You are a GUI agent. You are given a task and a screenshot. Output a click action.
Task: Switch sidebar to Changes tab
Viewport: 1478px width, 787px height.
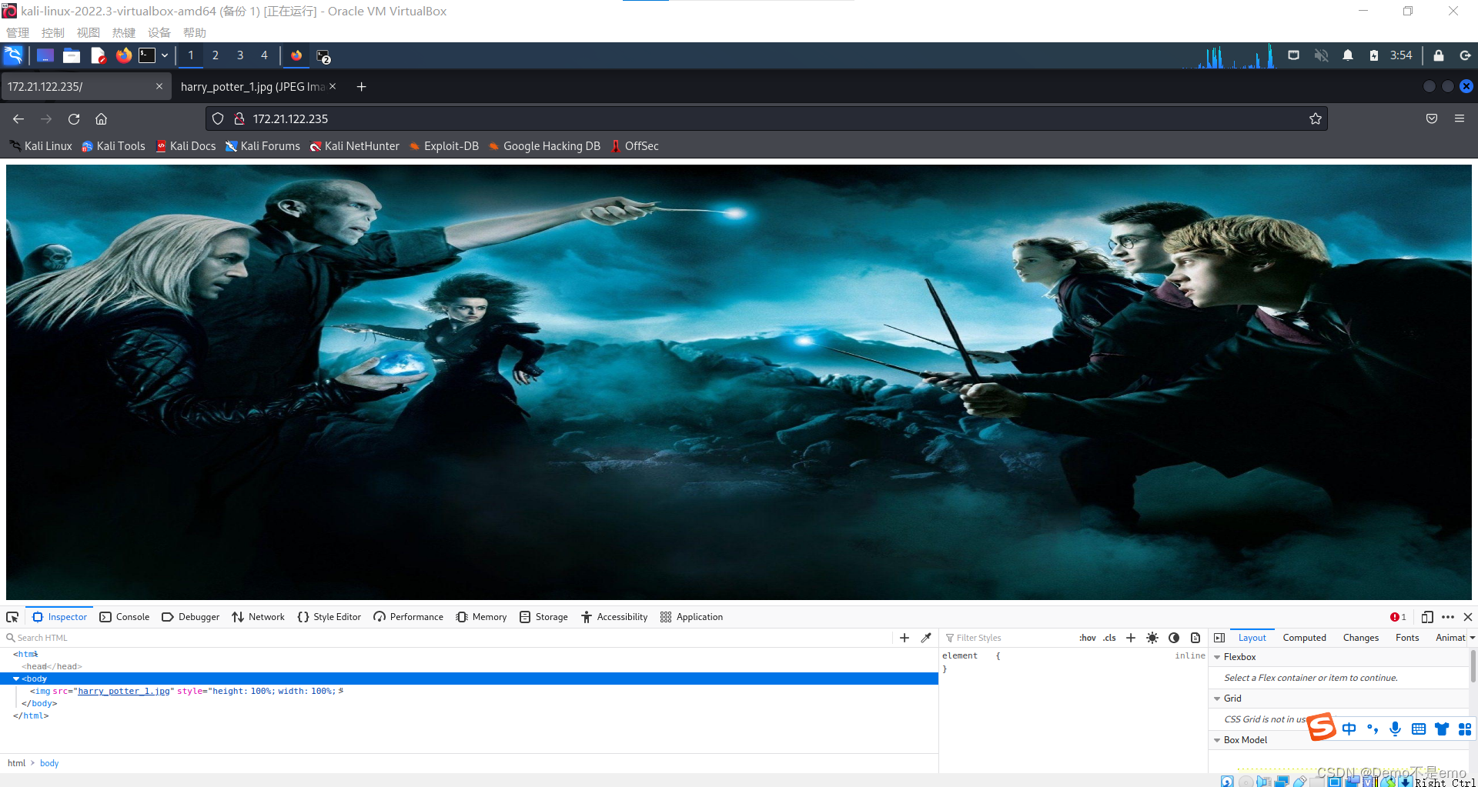pyautogui.click(x=1361, y=638)
